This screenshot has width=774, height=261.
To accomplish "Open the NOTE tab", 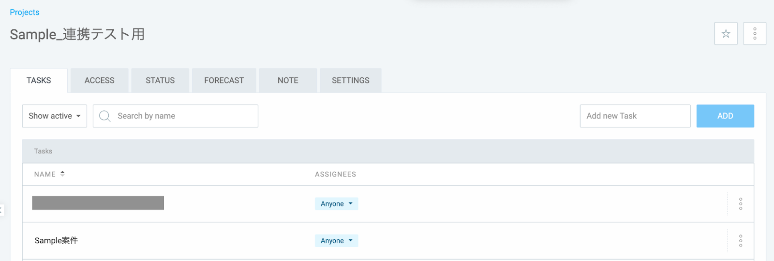I will point(288,81).
